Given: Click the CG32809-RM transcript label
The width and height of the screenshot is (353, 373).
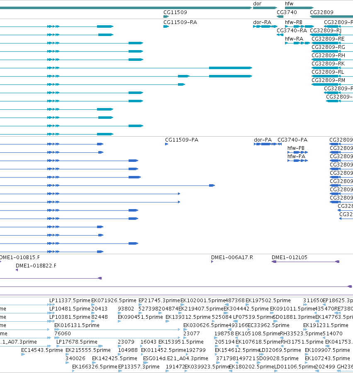Looking at the screenshot, I should point(328,80).
